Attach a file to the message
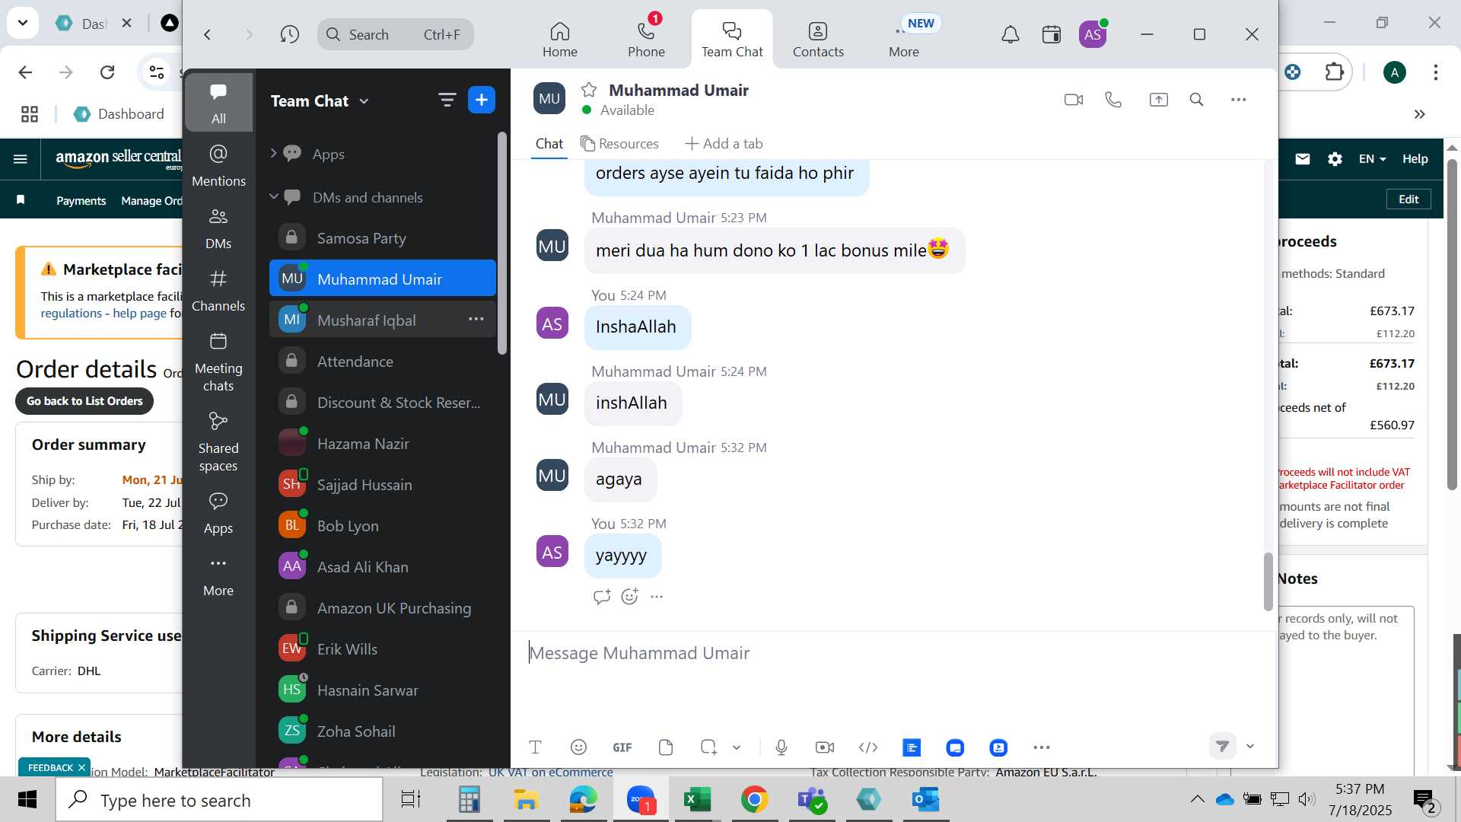1461x822 pixels. coord(666,747)
